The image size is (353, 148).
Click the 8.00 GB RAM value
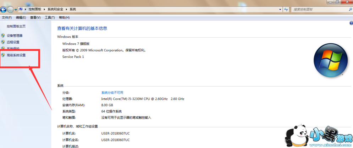[107, 105]
